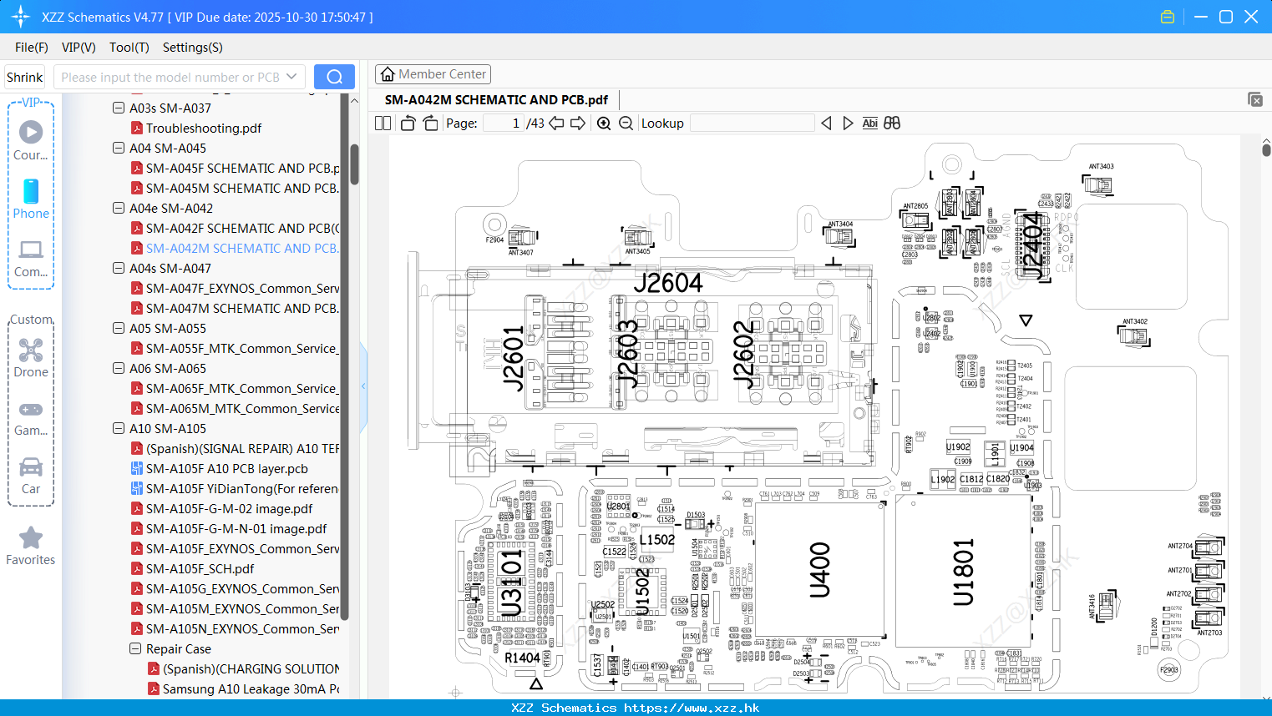Open the Settings(S) menu
This screenshot has width=1272, height=716.
click(193, 48)
